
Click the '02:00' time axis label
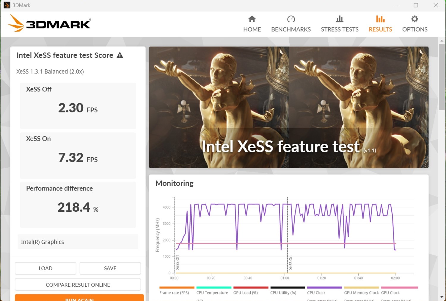coord(395,278)
